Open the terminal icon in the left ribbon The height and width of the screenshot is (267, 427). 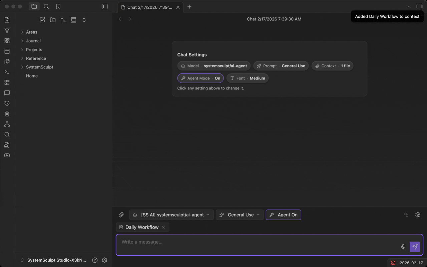coord(7,72)
